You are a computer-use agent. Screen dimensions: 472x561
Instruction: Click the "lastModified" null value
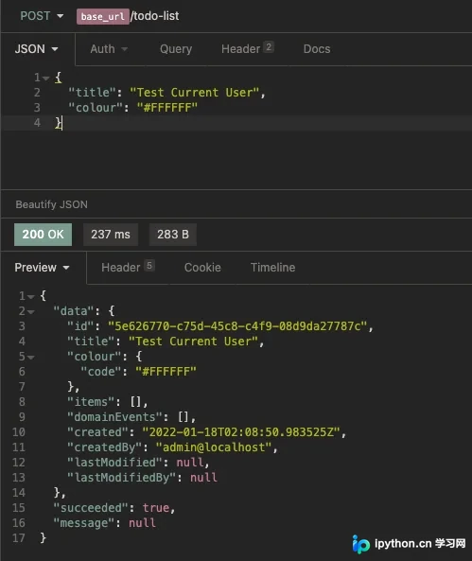(x=190, y=463)
